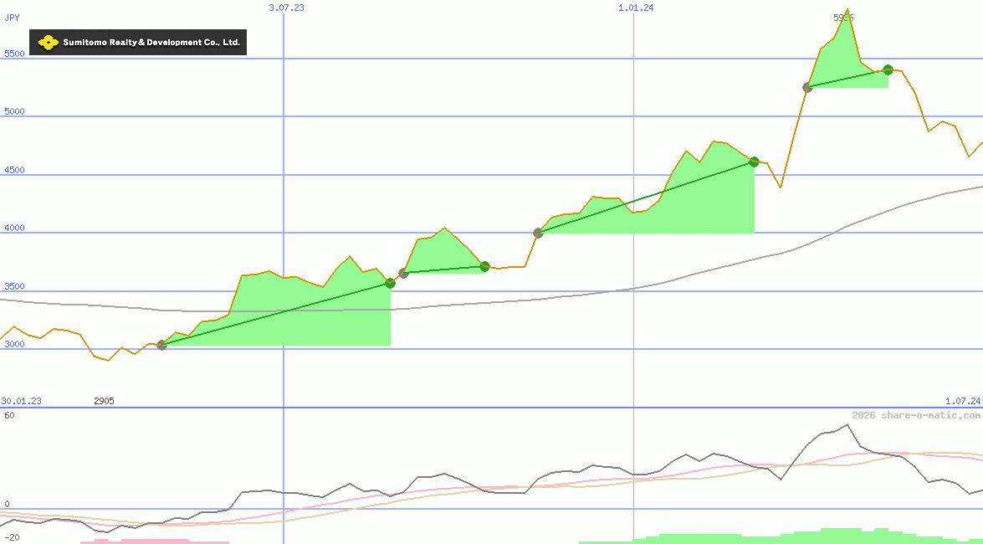Click the gray marker opening the third trendline
This screenshot has width=983, height=544.
(538, 234)
